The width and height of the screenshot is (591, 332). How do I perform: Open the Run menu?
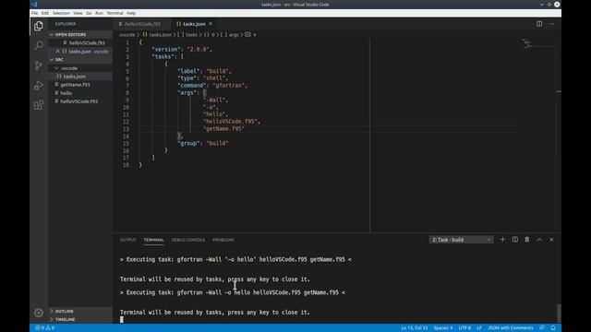pyautogui.click(x=99, y=13)
